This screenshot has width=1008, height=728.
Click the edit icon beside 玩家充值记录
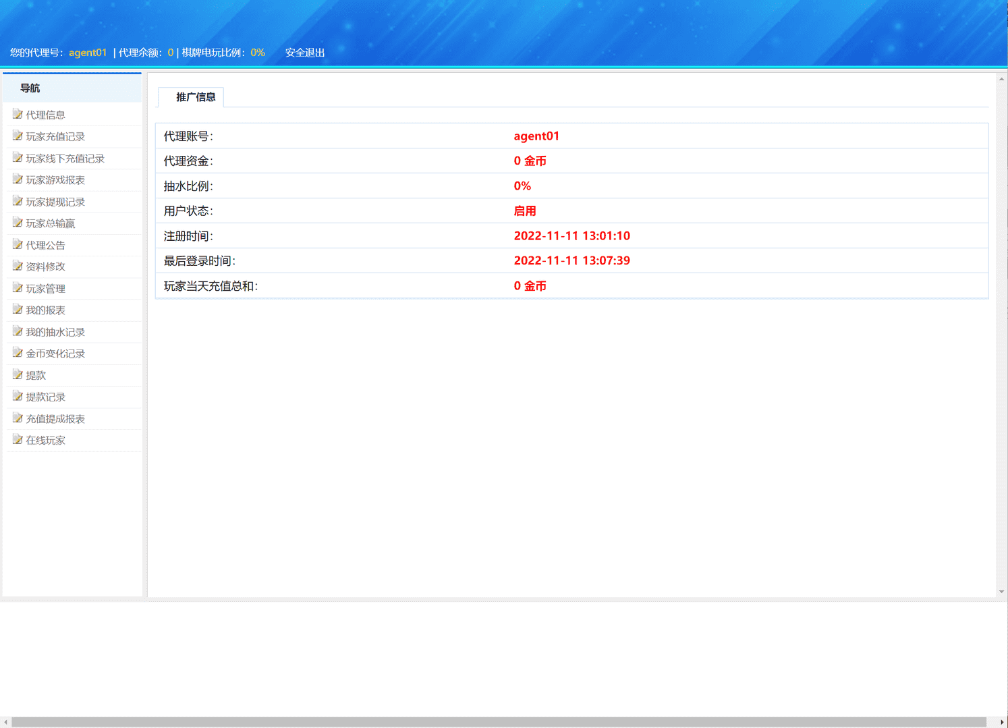coord(18,136)
